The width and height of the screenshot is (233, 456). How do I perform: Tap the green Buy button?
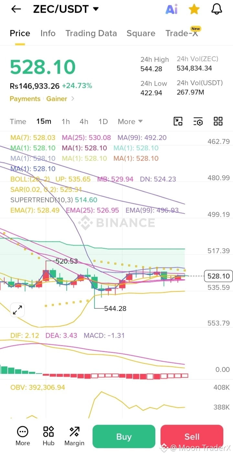[x=124, y=437]
